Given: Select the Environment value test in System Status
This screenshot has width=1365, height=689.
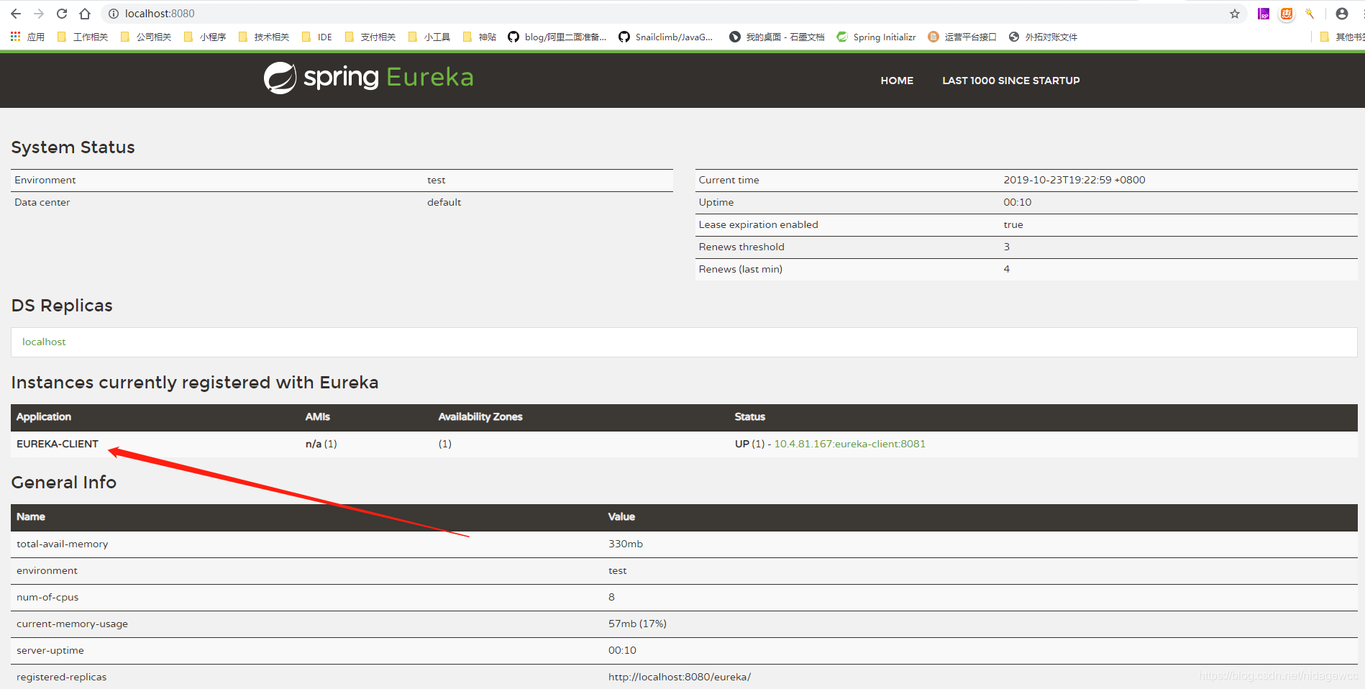Looking at the screenshot, I should coord(436,180).
